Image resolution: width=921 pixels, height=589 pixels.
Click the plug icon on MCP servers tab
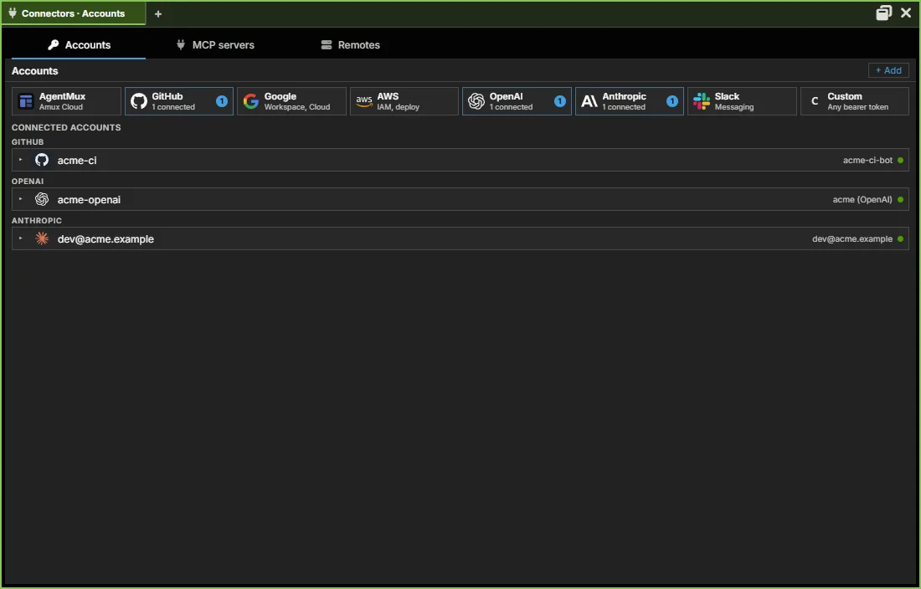pos(180,44)
